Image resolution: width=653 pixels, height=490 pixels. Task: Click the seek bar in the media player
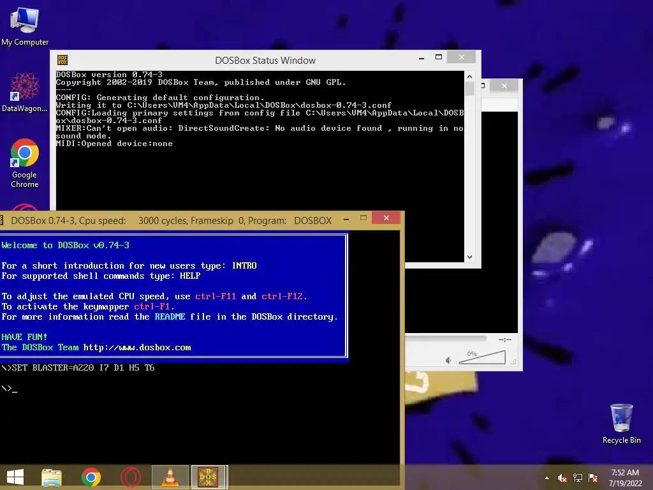coord(446,339)
